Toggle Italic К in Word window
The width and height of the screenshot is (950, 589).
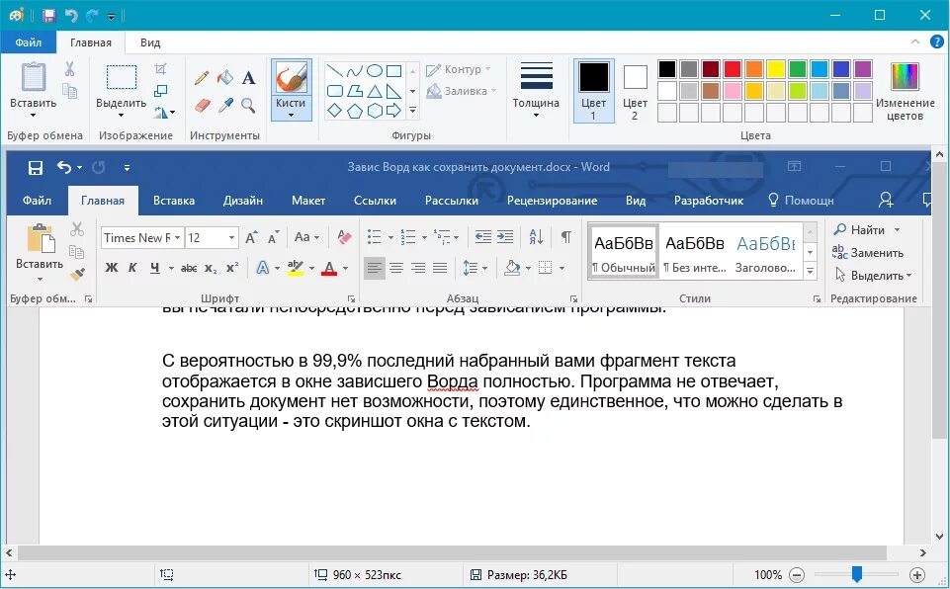(x=132, y=267)
